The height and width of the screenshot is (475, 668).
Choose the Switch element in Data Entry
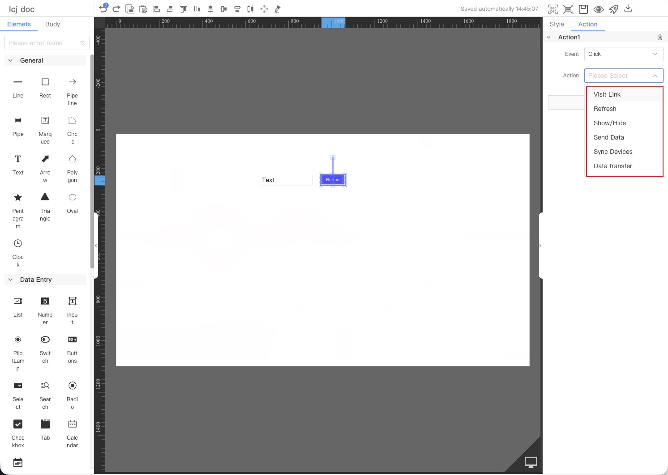(45, 340)
